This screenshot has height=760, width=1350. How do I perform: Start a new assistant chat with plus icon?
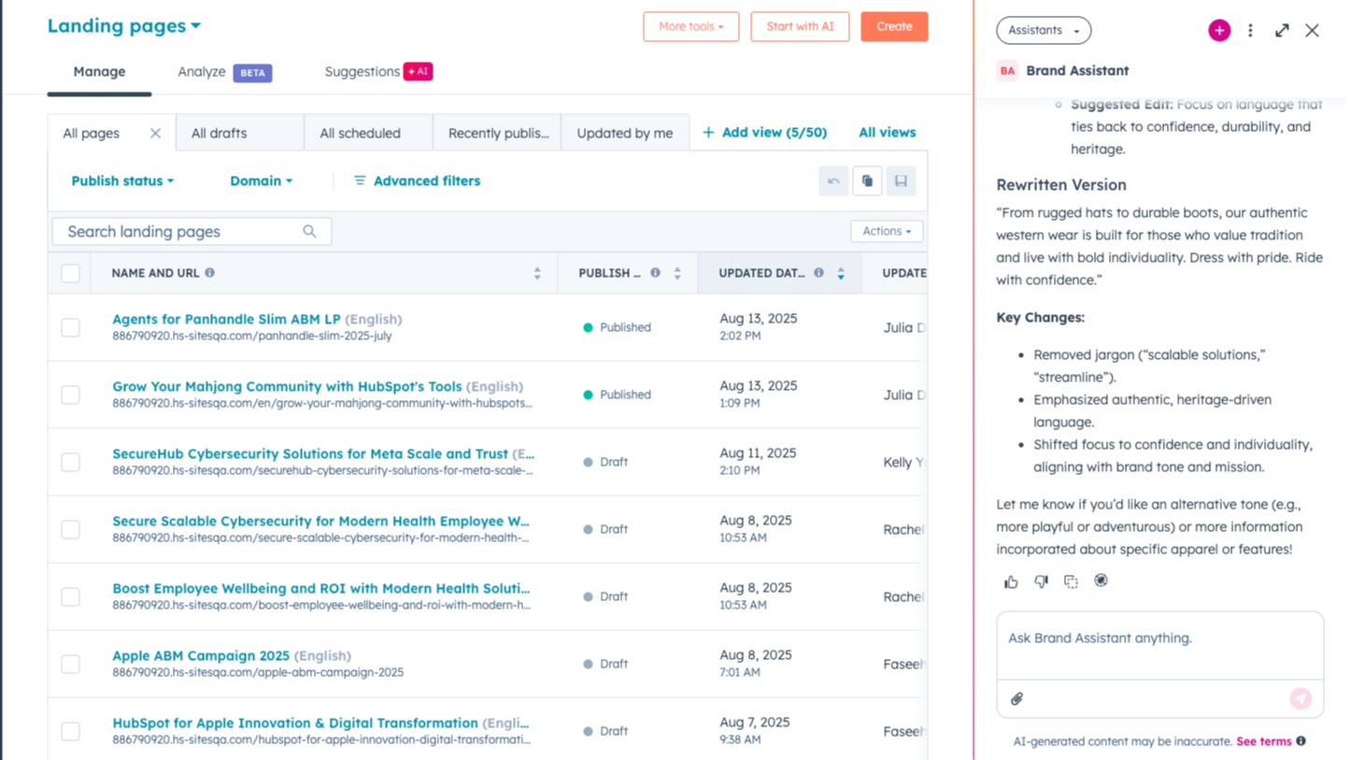[x=1218, y=30]
